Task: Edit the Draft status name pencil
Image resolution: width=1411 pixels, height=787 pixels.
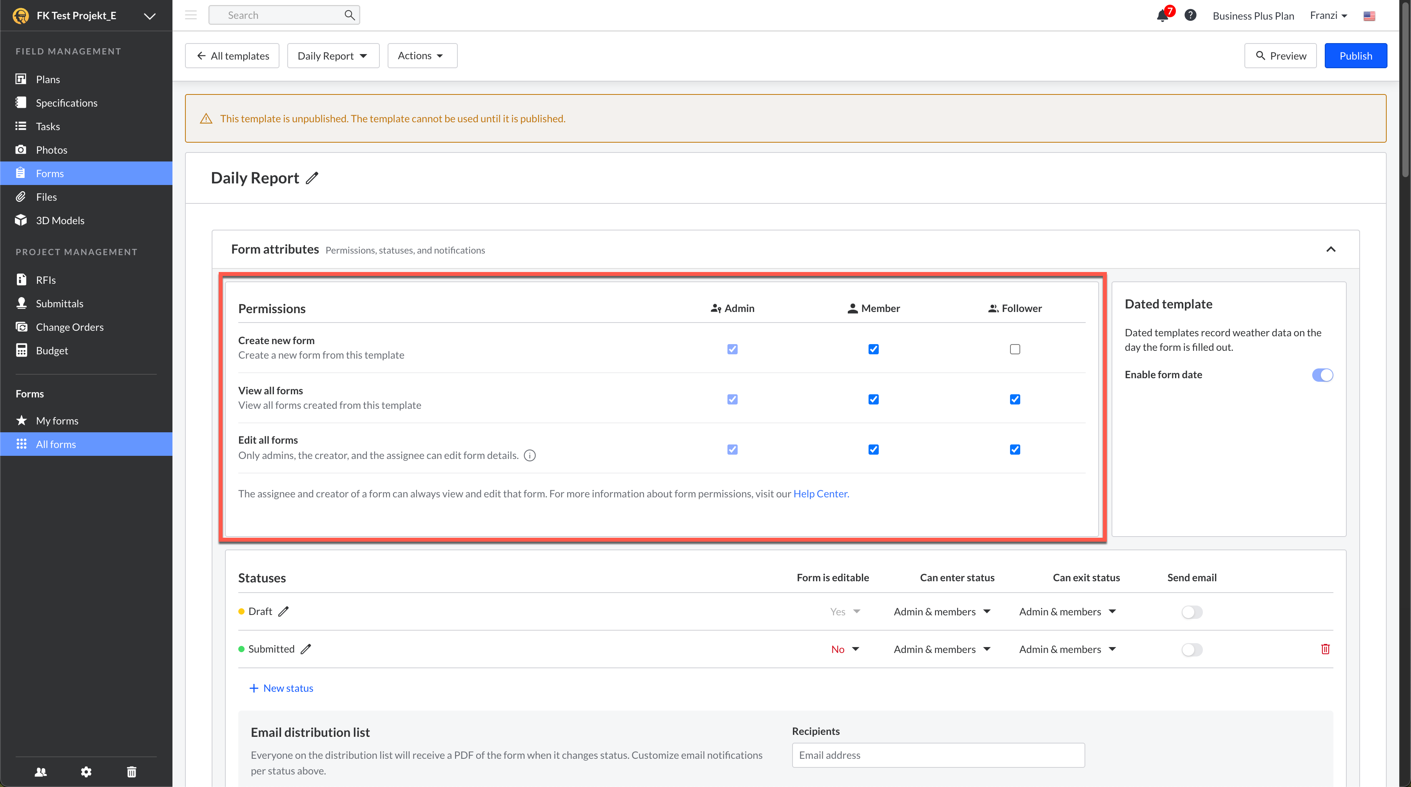Action: coord(283,611)
